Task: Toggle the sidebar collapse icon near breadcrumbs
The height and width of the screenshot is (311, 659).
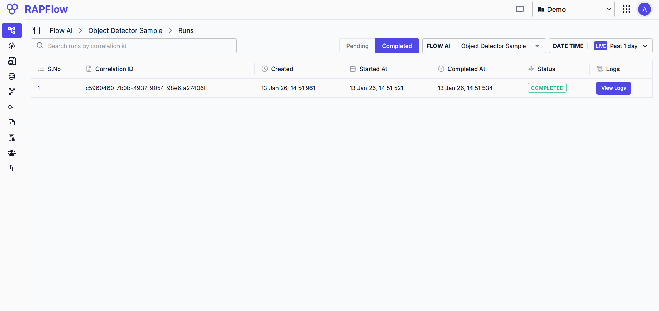Action: pos(36,30)
